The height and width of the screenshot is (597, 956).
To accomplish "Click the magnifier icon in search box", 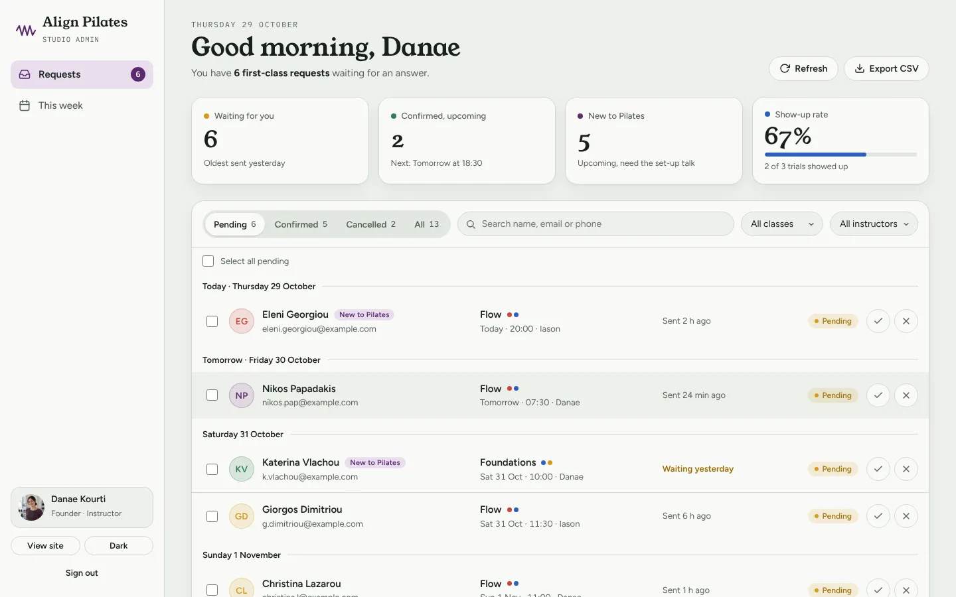I will click(471, 224).
